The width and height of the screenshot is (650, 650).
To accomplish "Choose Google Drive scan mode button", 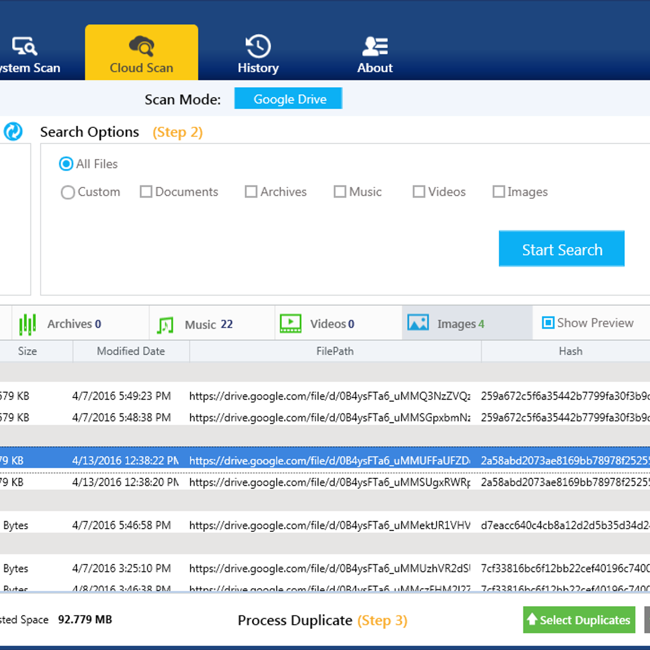I will 288,99.
